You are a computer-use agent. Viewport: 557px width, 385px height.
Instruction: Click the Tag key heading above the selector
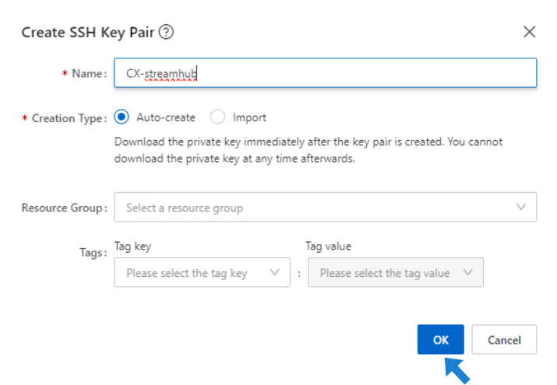point(132,247)
